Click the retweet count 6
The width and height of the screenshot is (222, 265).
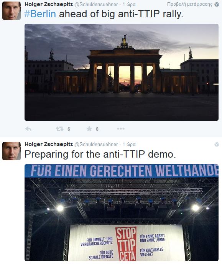pyautogui.click(x=69, y=129)
